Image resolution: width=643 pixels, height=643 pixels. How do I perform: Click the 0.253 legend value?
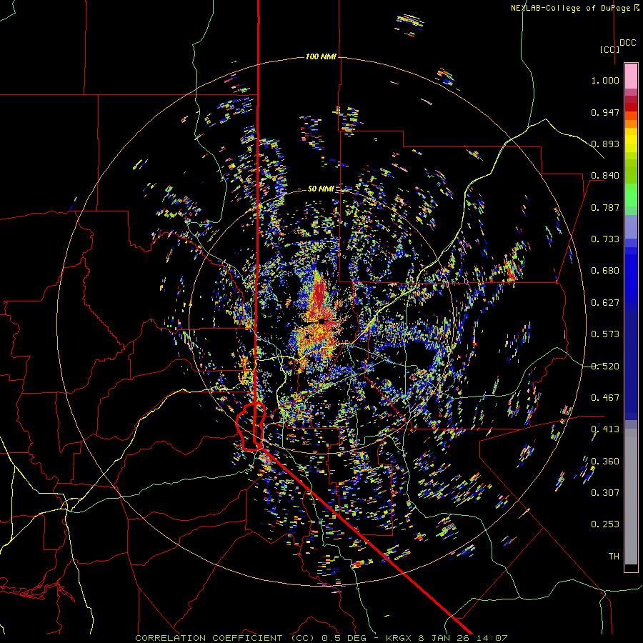click(x=605, y=524)
